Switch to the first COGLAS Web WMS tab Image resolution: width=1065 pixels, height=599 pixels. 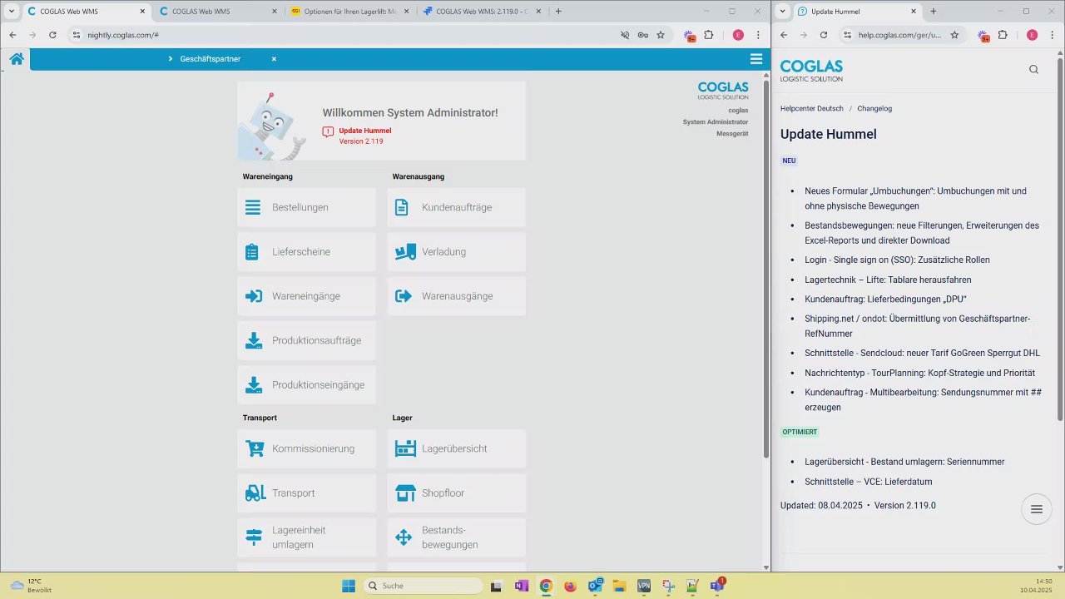[87, 12]
